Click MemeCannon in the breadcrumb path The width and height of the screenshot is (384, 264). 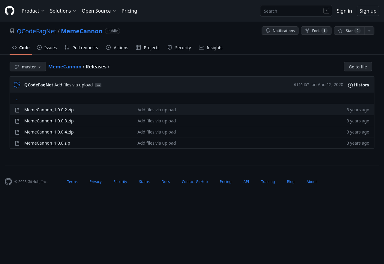click(x=65, y=67)
